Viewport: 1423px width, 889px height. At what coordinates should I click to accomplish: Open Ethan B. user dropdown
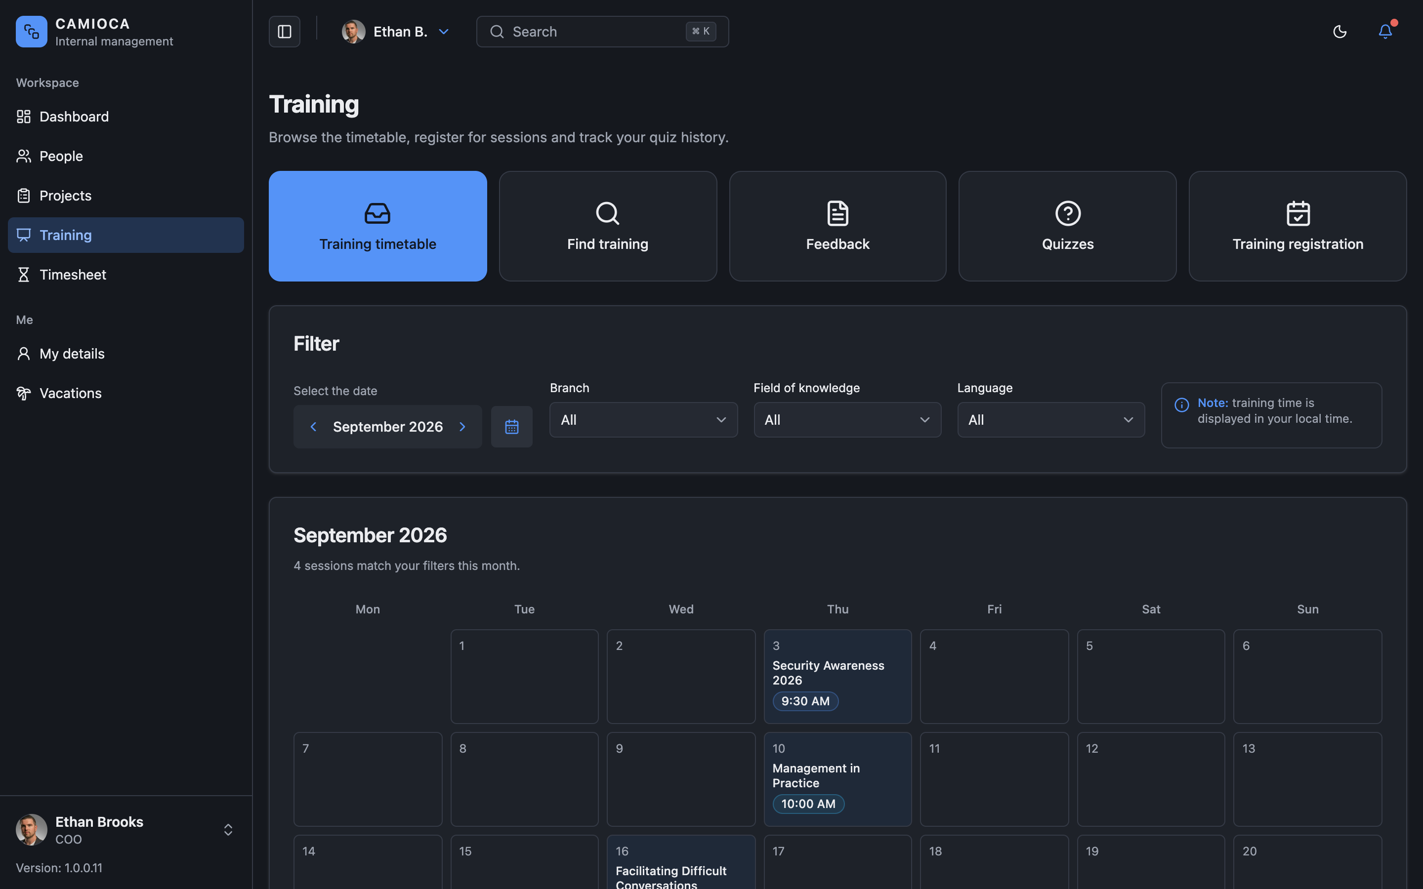[x=396, y=32]
